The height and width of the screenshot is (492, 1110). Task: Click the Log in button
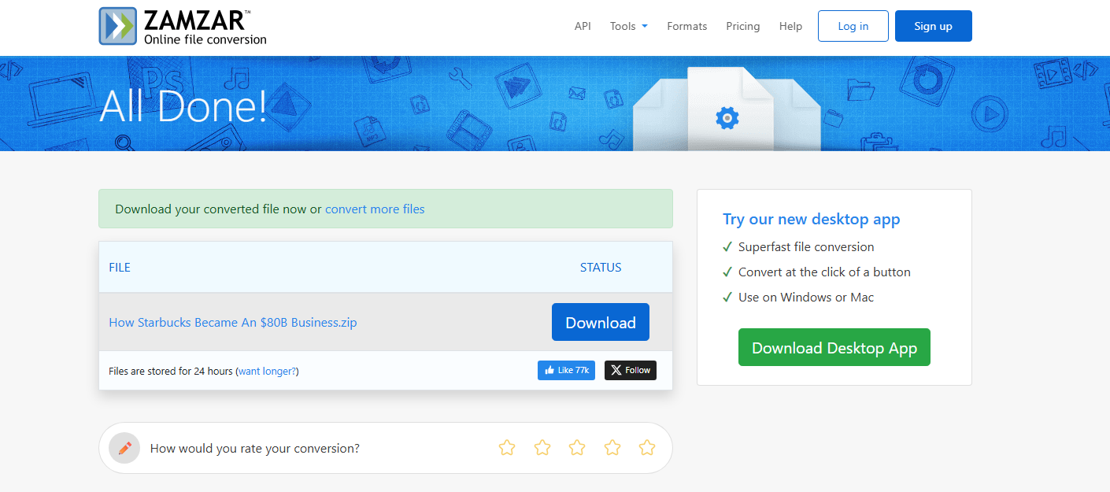[853, 26]
